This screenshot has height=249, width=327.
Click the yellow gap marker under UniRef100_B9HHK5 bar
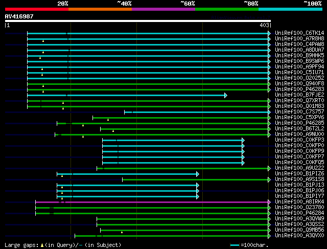(x=40, y=58)
